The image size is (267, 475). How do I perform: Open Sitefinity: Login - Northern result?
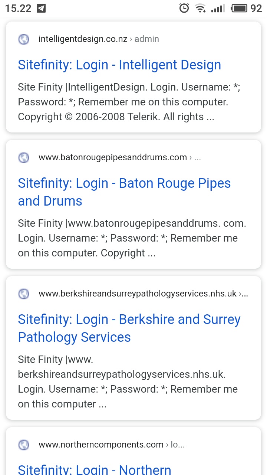[x=95, y=469]
